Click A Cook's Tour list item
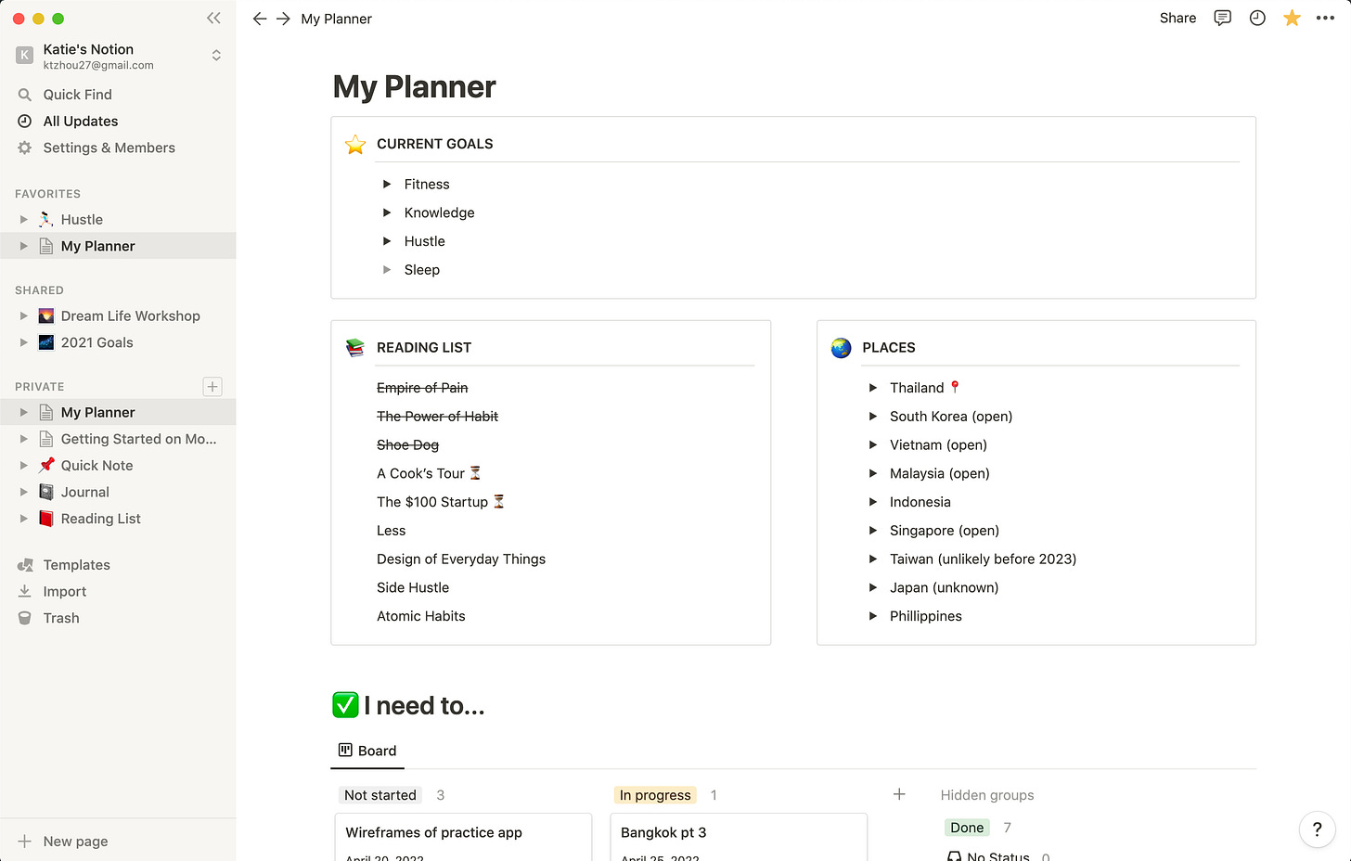 pyautogui.click(x=429, y=473)
